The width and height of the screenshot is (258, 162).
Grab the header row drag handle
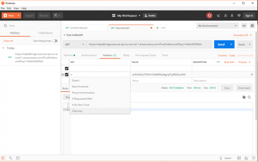[63, 75]
